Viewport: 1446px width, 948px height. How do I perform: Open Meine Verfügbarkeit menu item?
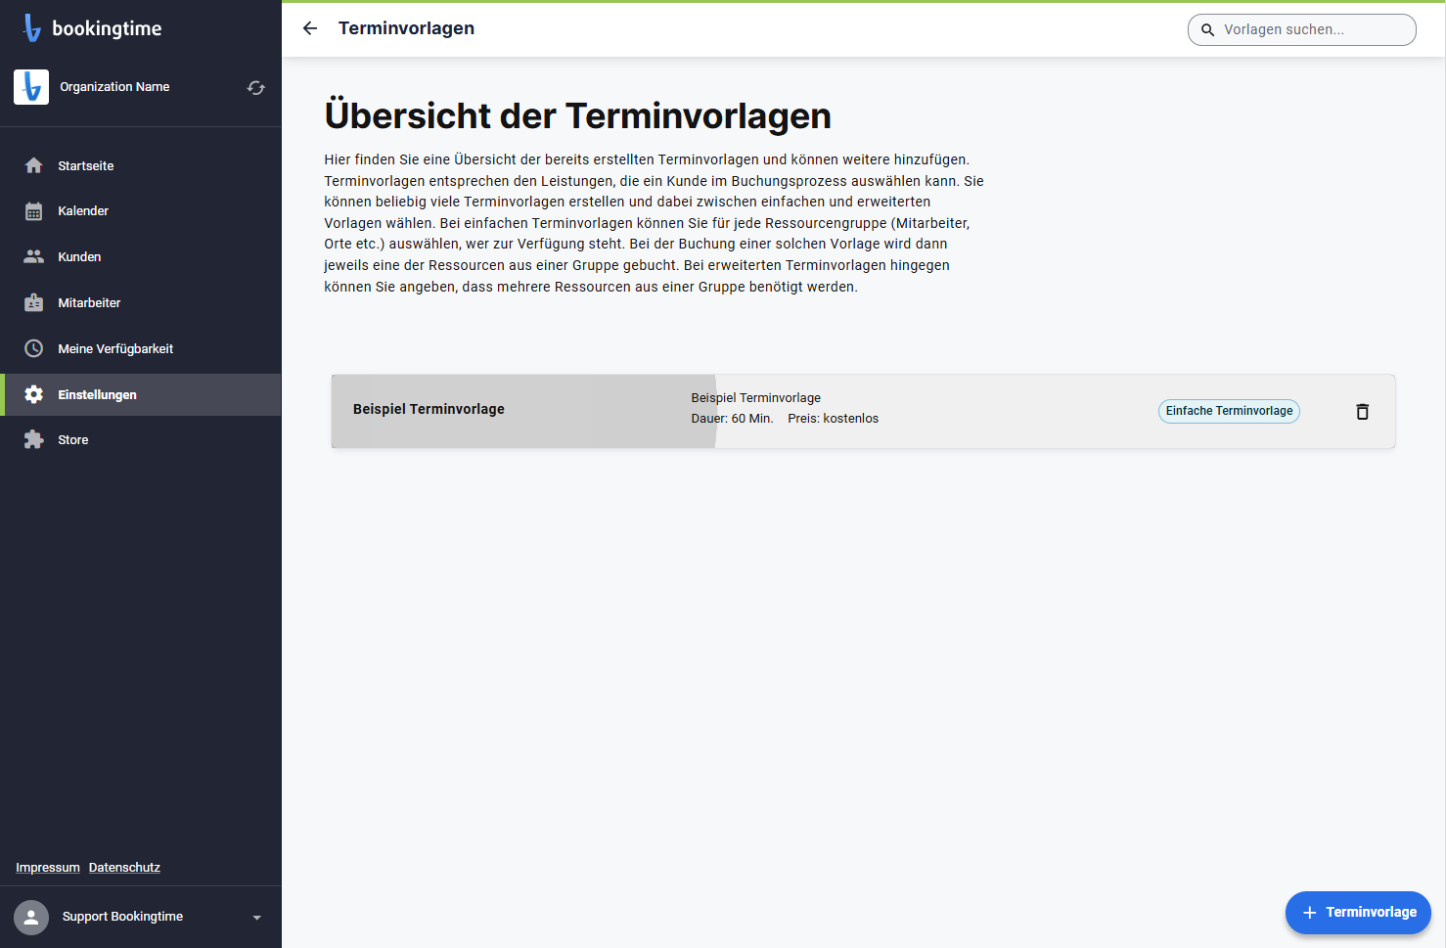click(x=141, y=348)
